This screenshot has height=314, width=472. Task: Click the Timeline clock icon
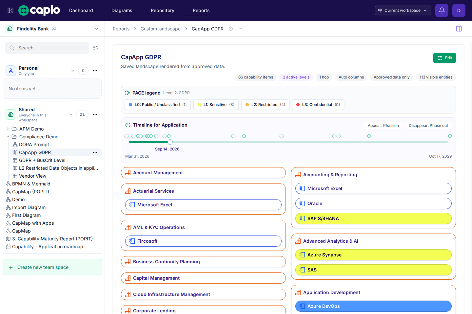tap(128, 125)
